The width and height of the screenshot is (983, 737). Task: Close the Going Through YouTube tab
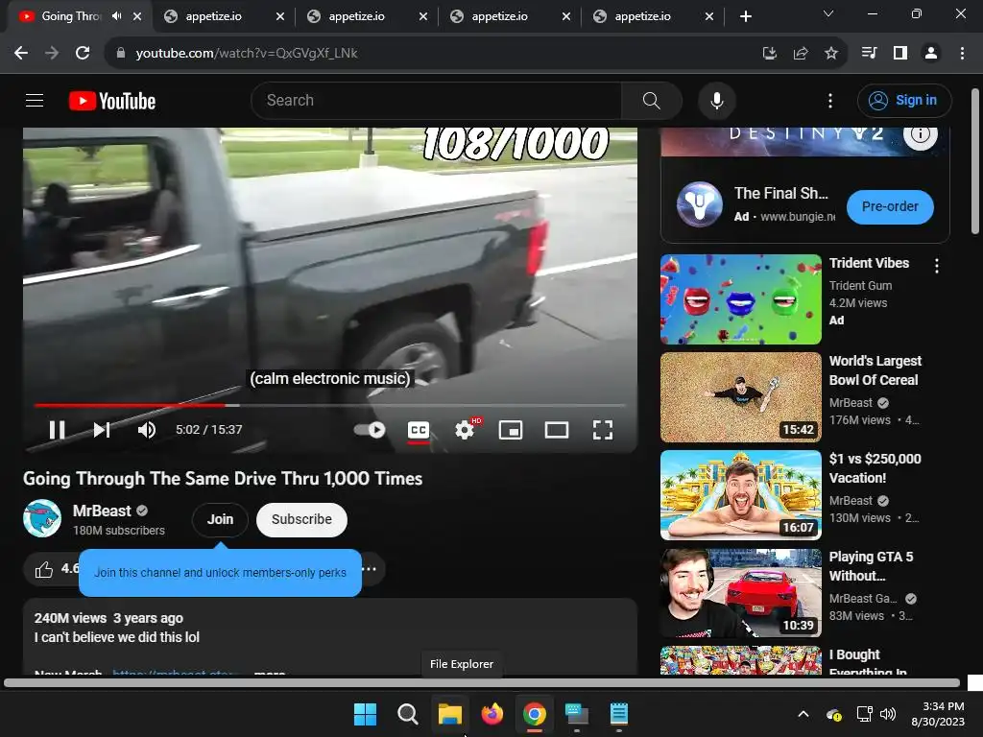click(x=137, y=16)
